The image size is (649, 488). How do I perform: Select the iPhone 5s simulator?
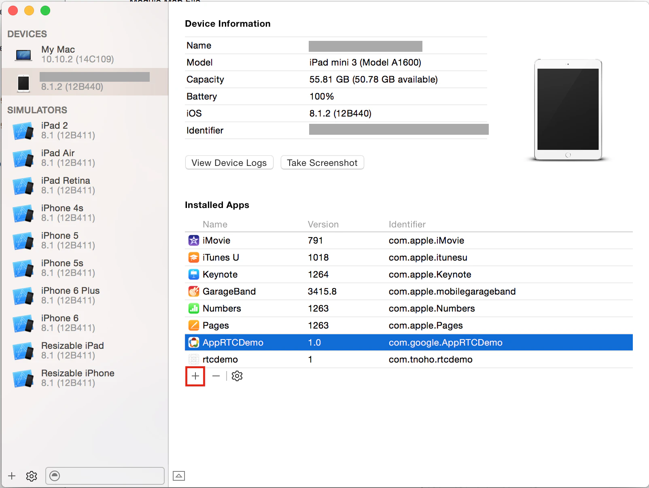[x=85, y=268]
